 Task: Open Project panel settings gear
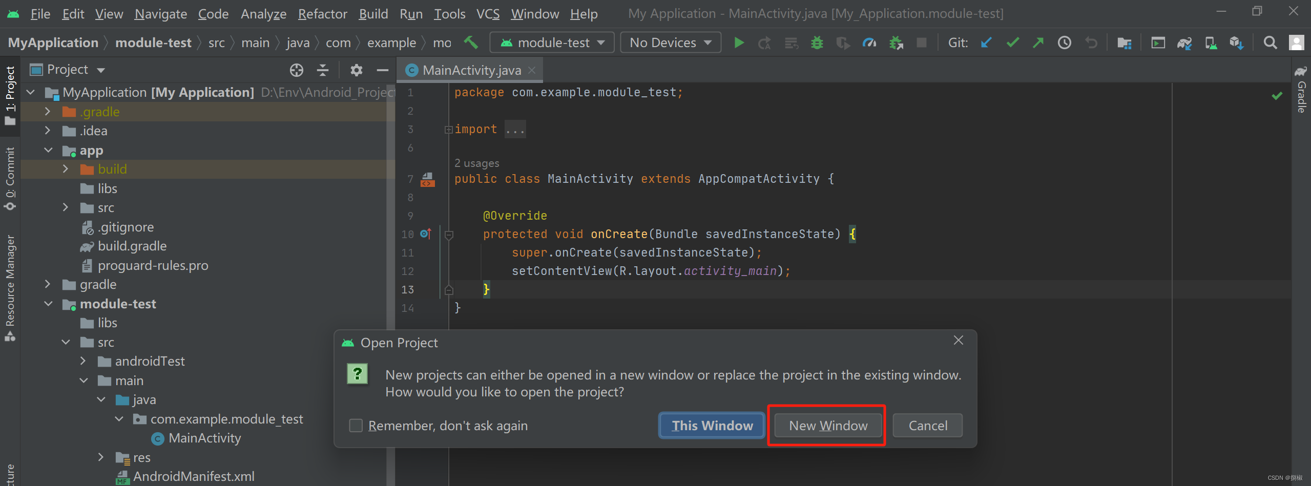coord(357,70)
